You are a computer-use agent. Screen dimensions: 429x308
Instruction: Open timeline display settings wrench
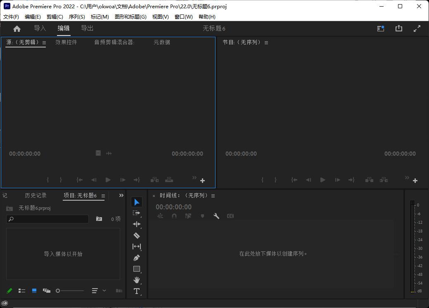click(216, 216)
